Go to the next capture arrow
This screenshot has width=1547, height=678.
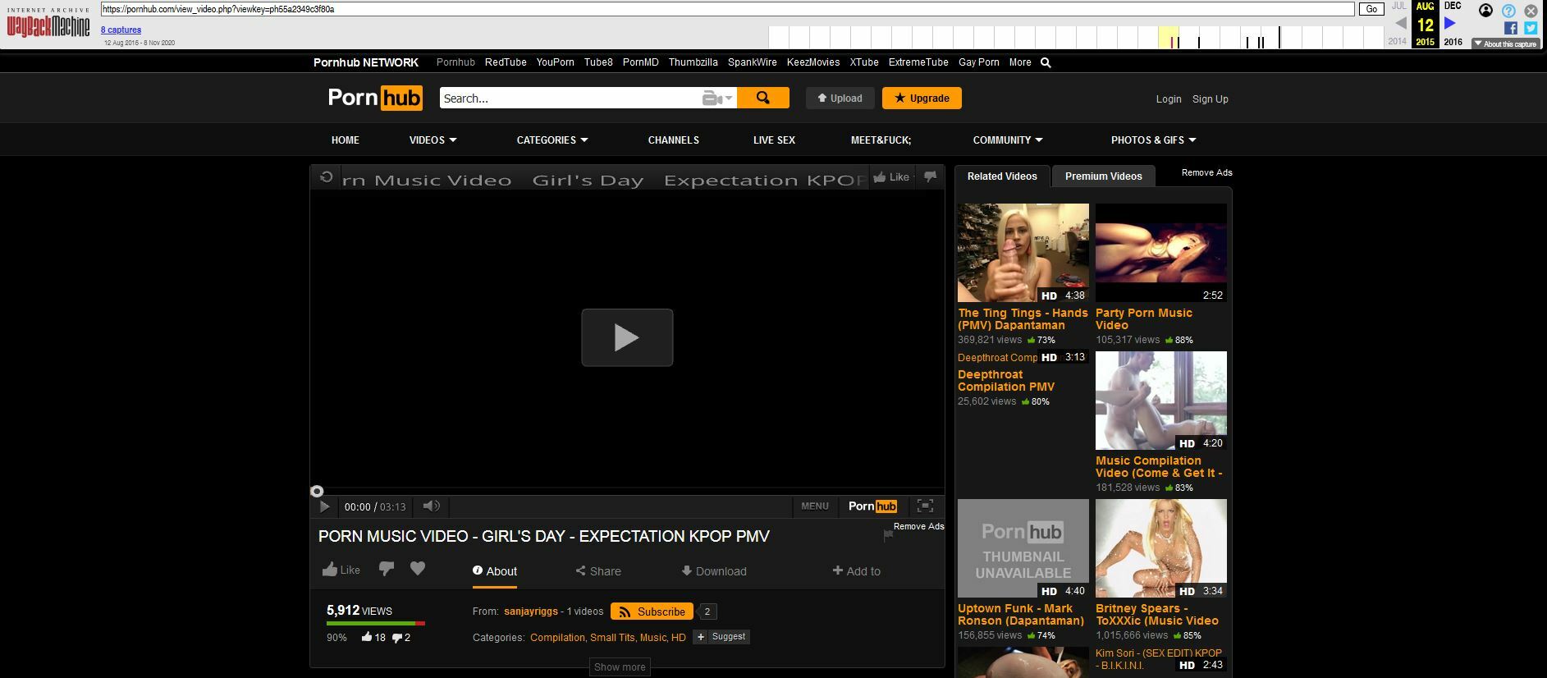(1450, 24)
